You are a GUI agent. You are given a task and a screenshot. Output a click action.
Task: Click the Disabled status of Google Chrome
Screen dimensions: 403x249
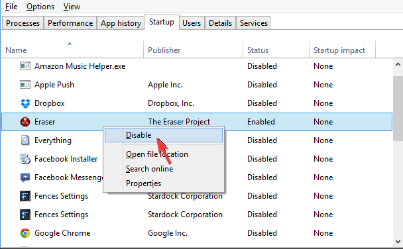pyautogui.click(x=262, y=233)
